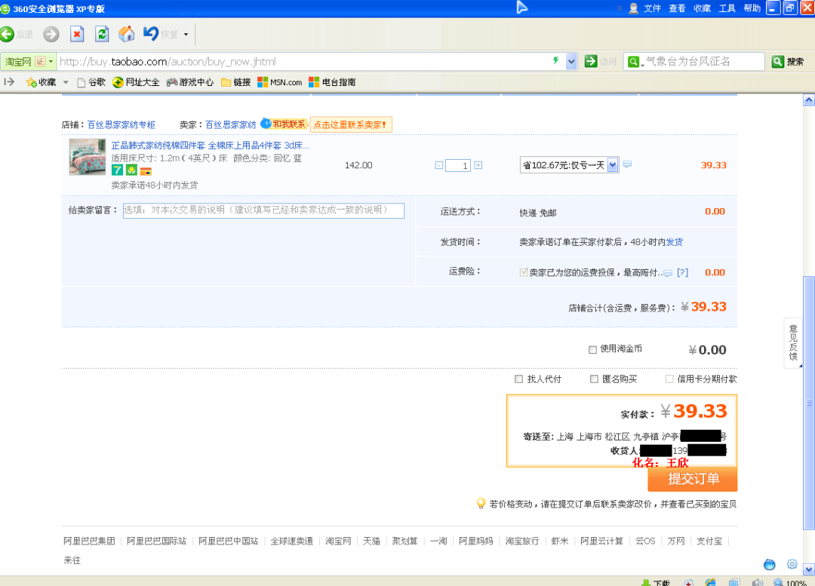Screen dimensions: 815x586
Task: Click the promotion info bubble icon
Action: (x=627, y=164)
